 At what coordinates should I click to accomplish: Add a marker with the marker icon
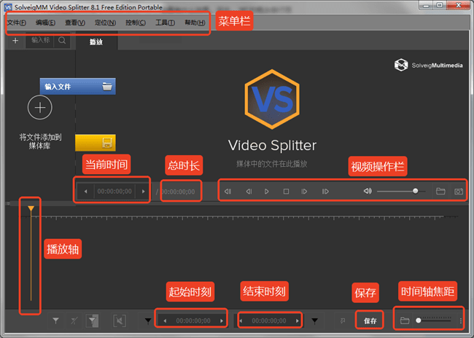click(55, 321)
